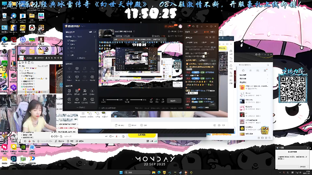Open the profile avatar in the streaming app title bar

click(180, 26)
